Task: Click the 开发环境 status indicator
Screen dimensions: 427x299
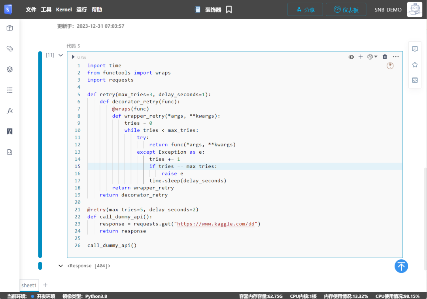Action: [x=43, y=296]
